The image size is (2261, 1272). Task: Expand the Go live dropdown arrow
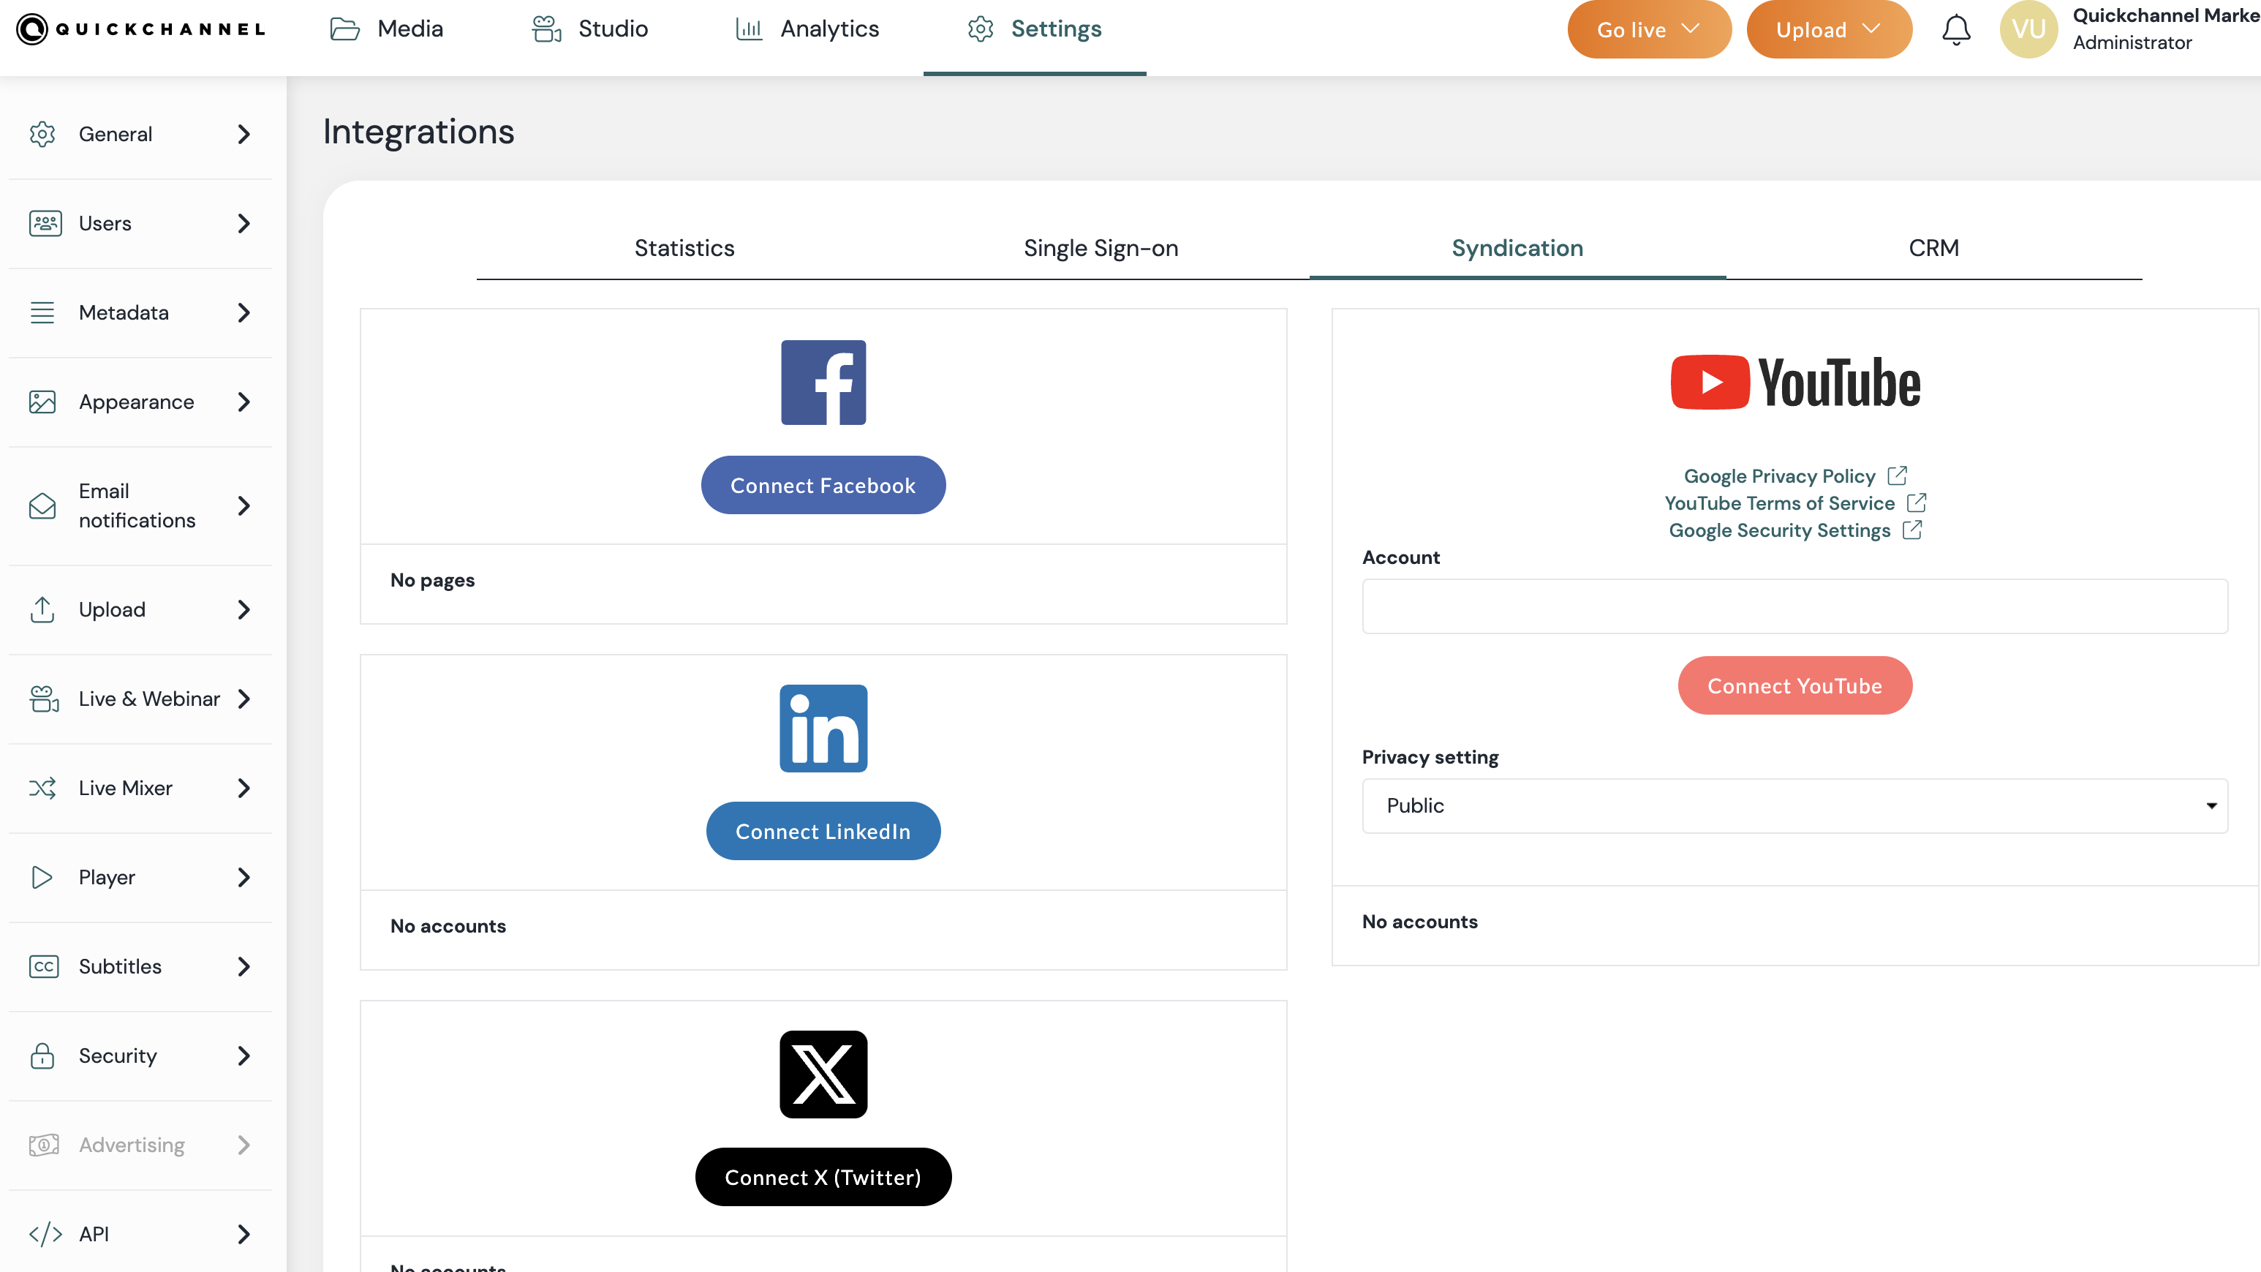(1691, 29)
